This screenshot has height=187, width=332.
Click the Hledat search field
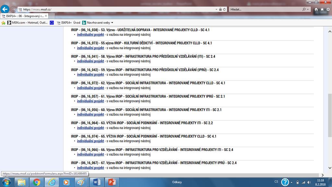(x=266, y=9)
